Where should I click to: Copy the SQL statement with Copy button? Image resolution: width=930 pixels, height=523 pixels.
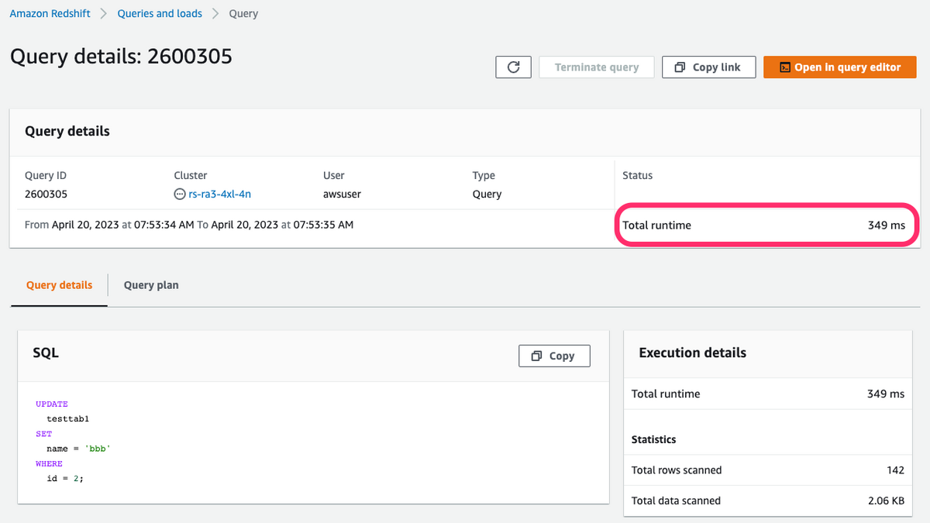tap(554, 356)
